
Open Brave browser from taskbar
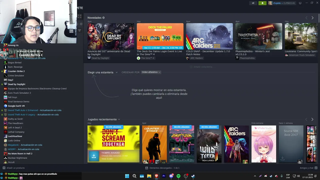coord(156,176)
